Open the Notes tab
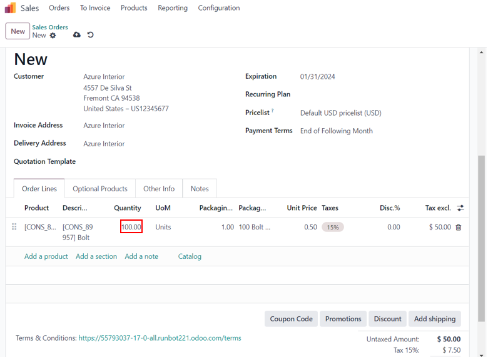488x357 pixels. (x=200, y=189)
